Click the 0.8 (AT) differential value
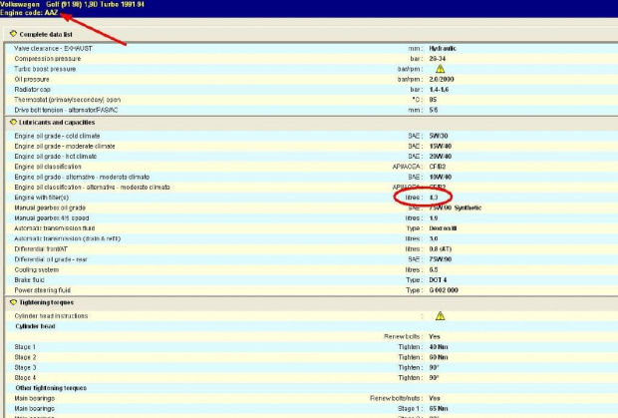 click(441, 248)
